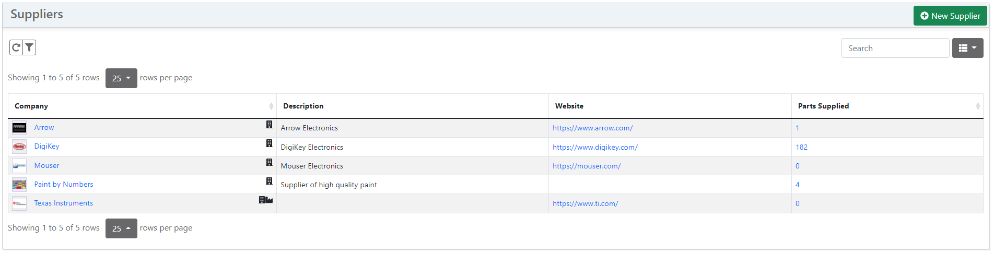Open the Mouser supplier link

click(46, 165)
